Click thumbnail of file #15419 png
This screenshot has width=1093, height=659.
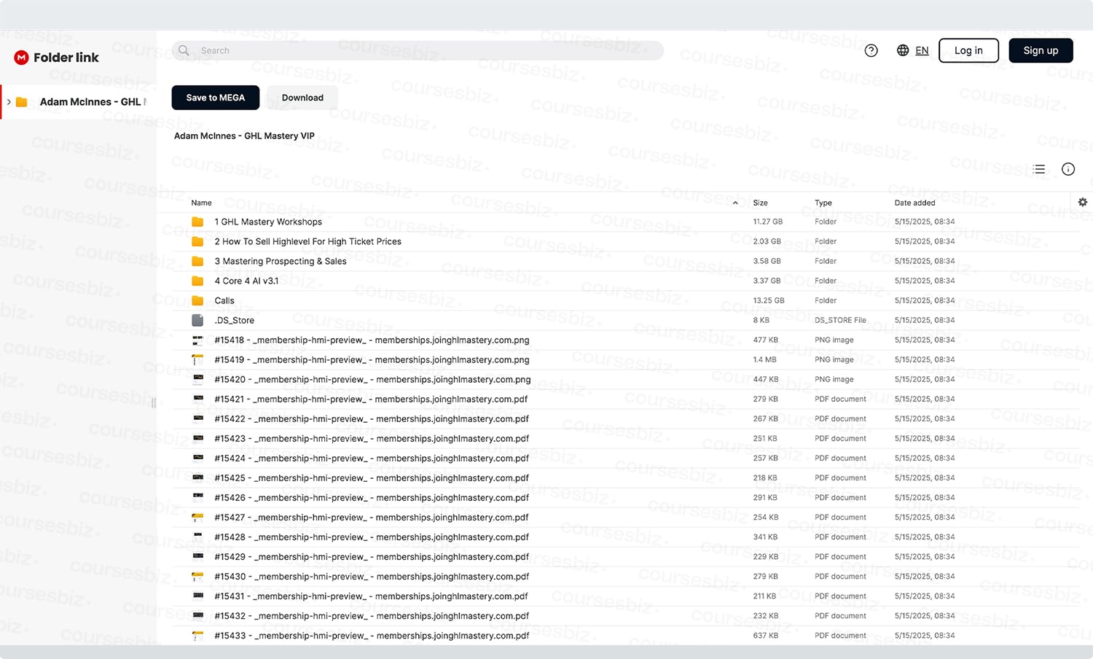tap(197, 359)
